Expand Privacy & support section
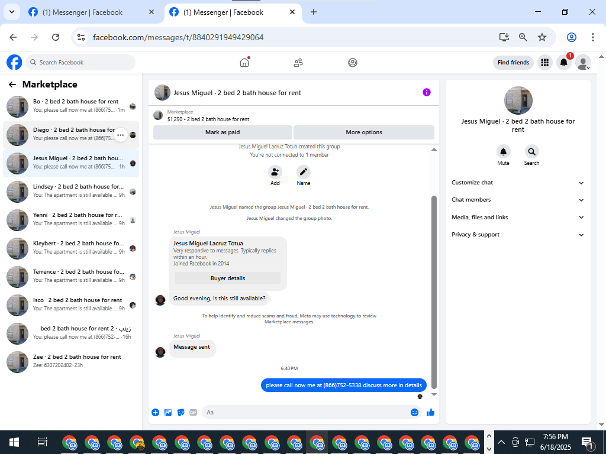This screenshot has height=454, width=606. coord(518,234)
